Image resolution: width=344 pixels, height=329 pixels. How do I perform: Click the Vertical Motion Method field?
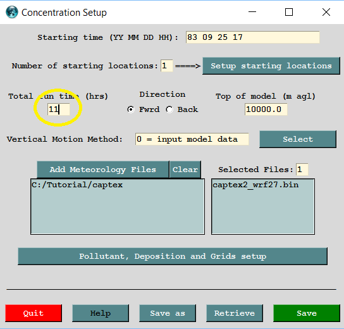click(x=192, y=139)
